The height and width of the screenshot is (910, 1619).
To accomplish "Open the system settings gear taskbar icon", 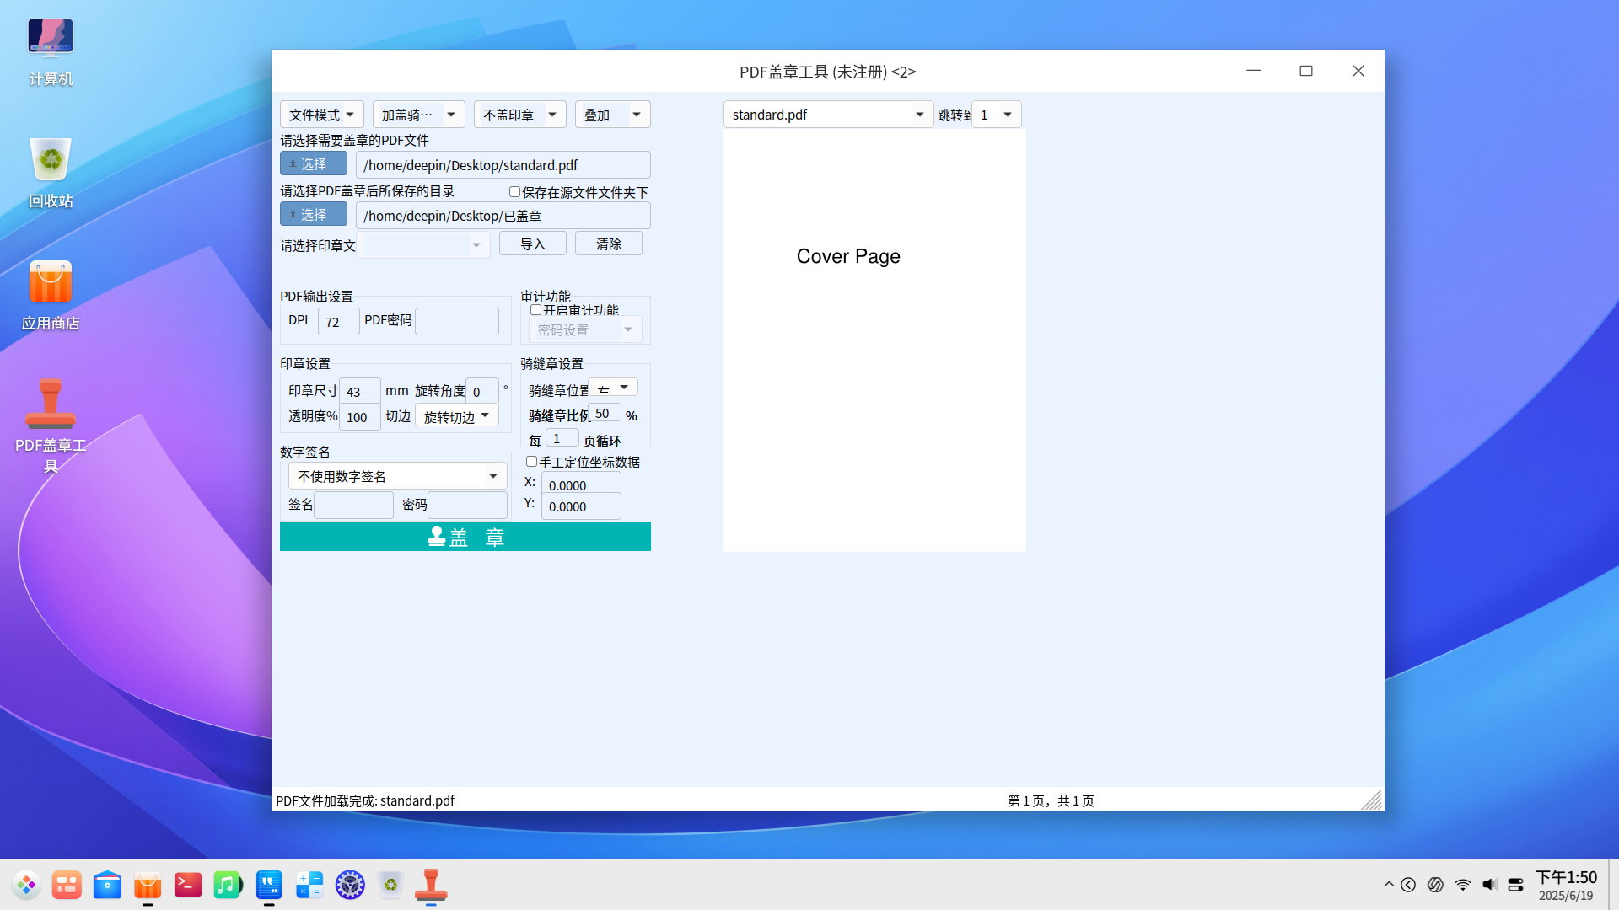I will click(350, 885).
